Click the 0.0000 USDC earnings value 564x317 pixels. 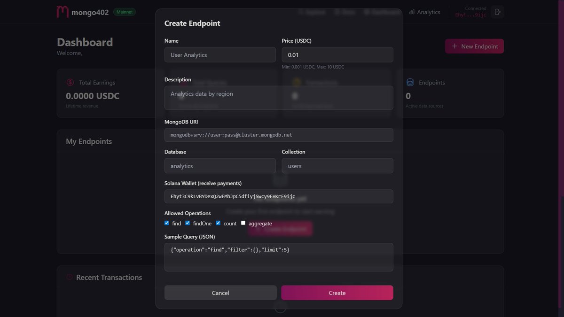point(93,96)
